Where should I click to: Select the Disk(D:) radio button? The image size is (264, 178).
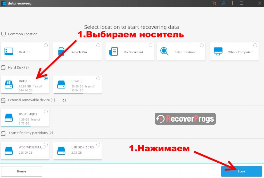click(98, 78)
